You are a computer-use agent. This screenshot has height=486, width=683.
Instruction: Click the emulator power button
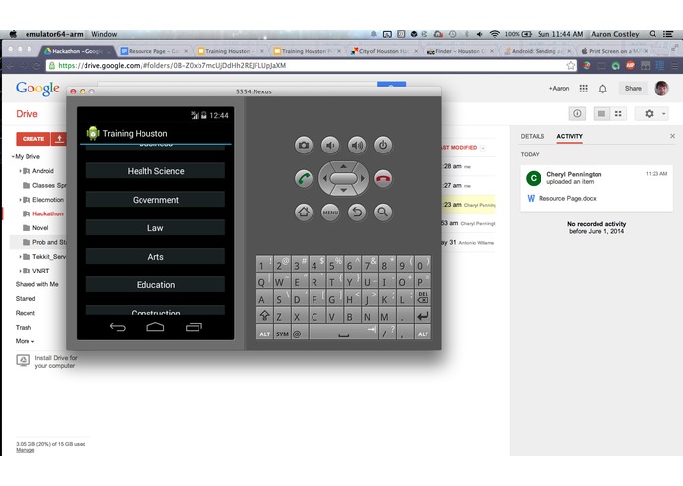[x=383, y=145]
